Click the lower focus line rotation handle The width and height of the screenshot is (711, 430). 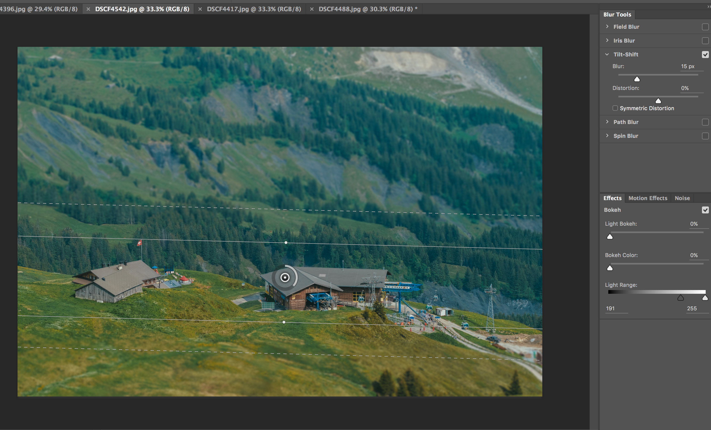[284, 322]
